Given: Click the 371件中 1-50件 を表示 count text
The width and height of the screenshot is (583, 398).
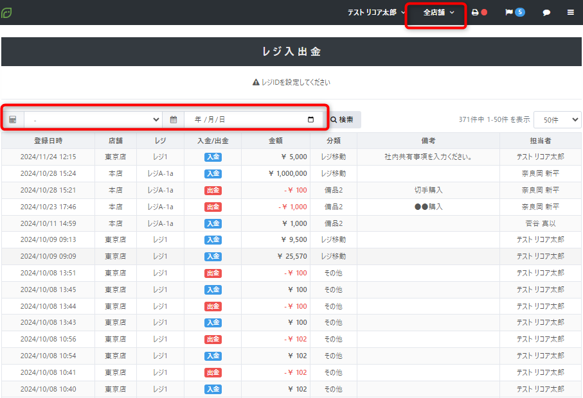Looking at the screenshot, I should [494, 119].
